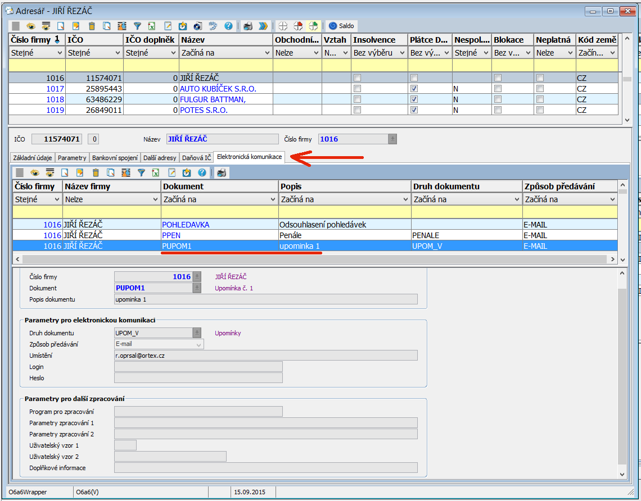The height and width of the screenshot is (501, 641).
Task: Open the Daňová IČ tab
Action: (196, 158)
